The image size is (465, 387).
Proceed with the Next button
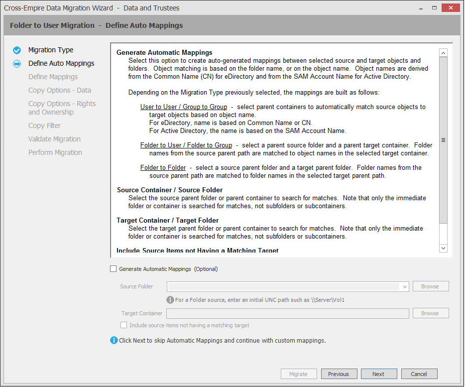coord(379,374)
